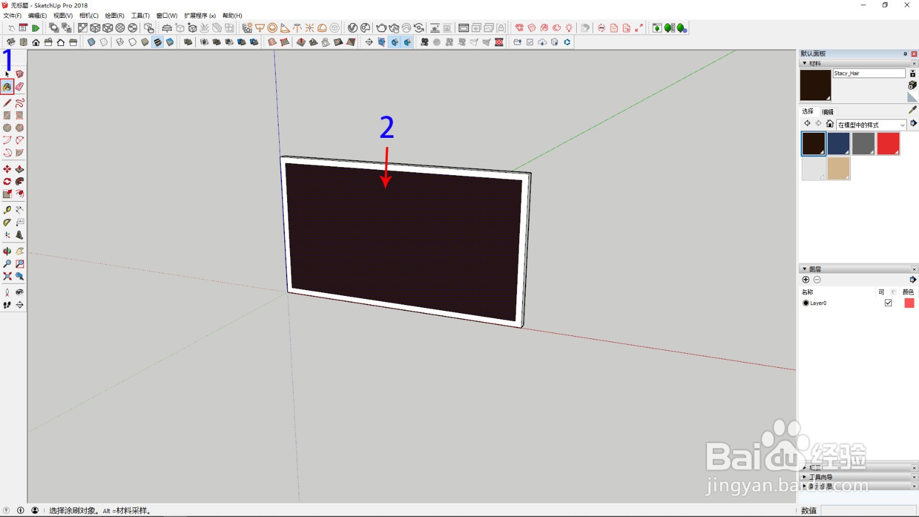Pick the sample paint eyedropper
Viewport: 919px width, 517px height.
pos(913,110)
